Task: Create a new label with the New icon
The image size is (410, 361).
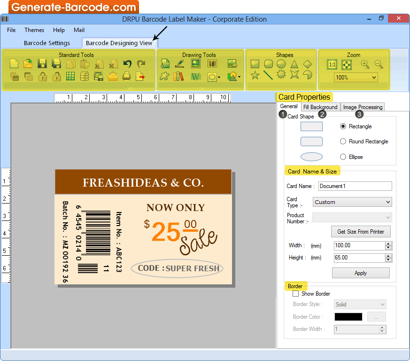Action: click(x=14, y=63)
